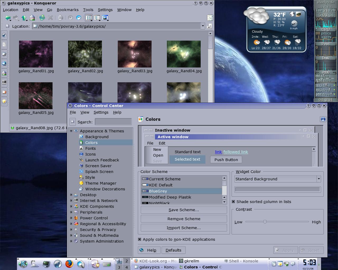This screenshot has height=270, width=338.
Task: Expand Security & Privacy category
Action: point(71,230)
